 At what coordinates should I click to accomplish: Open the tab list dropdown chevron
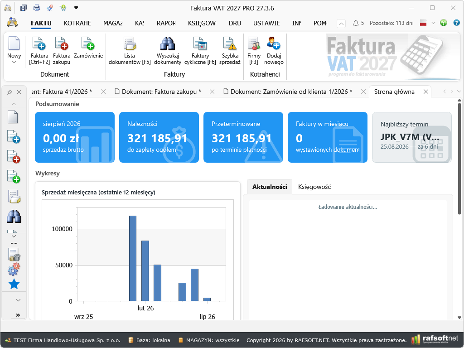pyautogui.click(x=459, y=92)
